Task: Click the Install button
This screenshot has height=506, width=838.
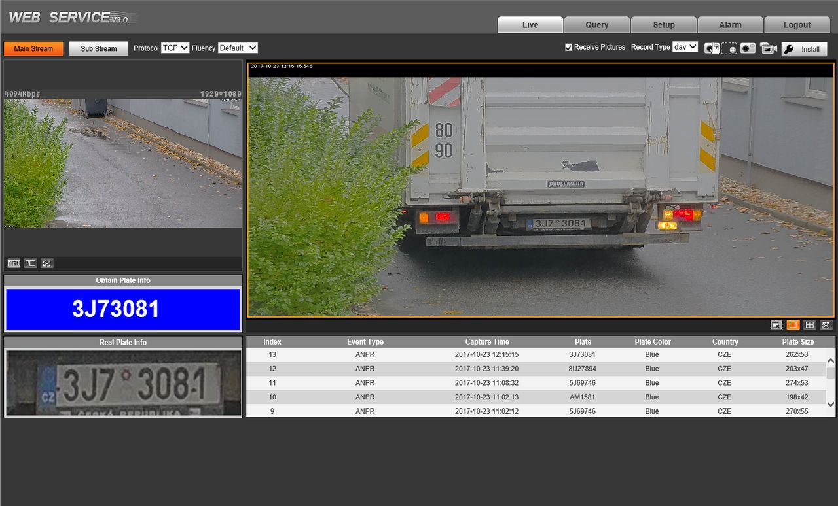Action: 804,50
